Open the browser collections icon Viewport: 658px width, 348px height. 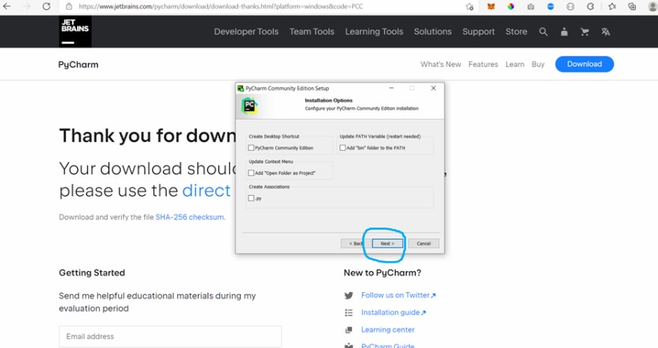point(632,7)
